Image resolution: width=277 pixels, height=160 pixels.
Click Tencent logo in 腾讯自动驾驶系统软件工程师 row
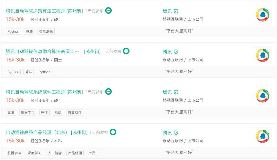tap(262, 96)
